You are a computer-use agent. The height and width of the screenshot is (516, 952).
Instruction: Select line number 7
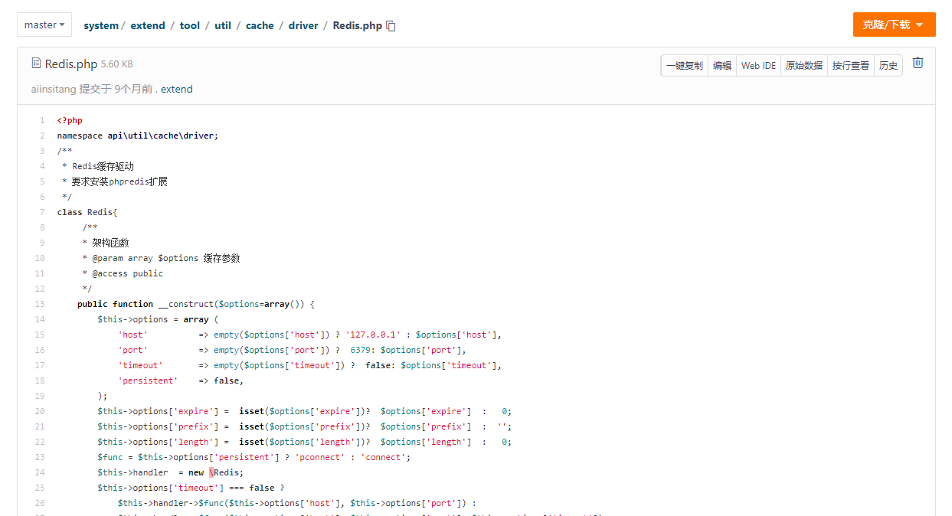[x=42, y=212]
